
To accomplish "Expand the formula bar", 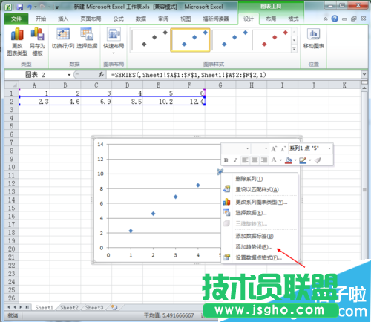I will coord(364,74).
